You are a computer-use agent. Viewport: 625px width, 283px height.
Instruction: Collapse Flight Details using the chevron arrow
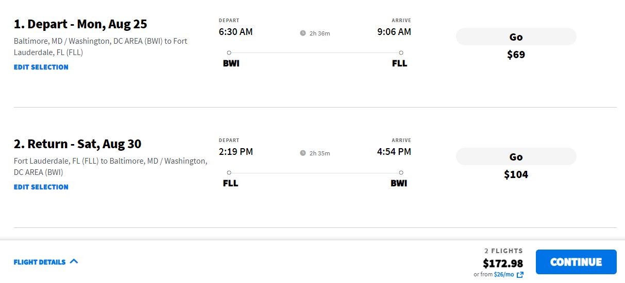74,261
